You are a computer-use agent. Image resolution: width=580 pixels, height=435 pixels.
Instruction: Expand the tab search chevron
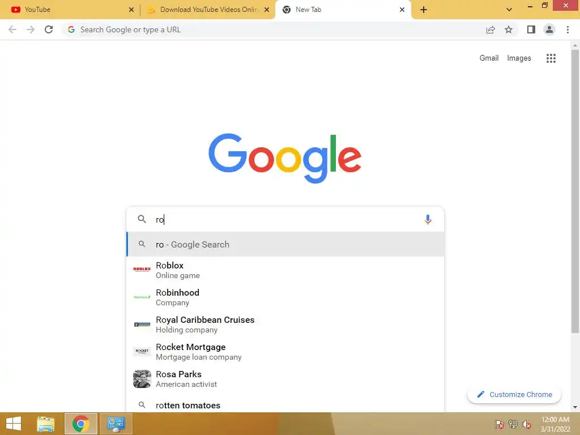tap(509, 10)
